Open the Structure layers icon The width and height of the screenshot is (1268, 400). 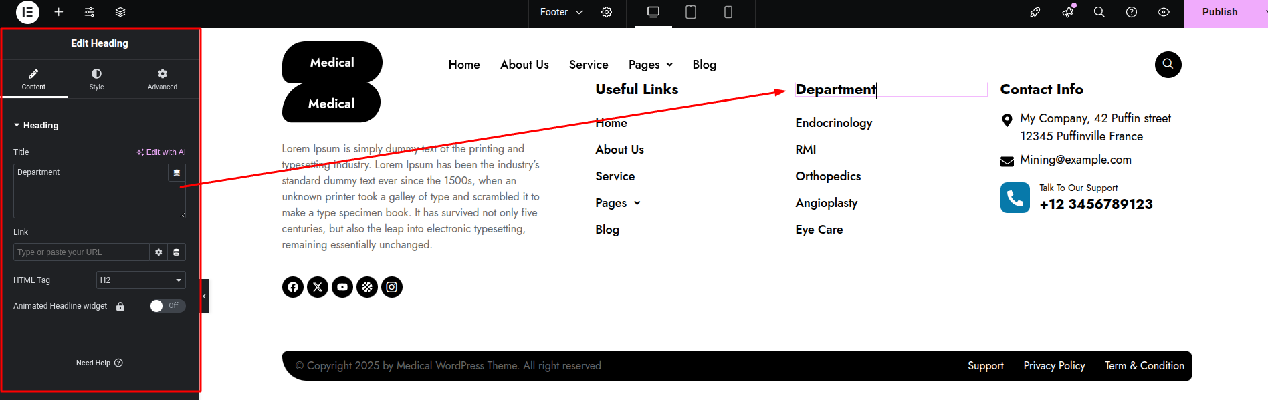120,12
